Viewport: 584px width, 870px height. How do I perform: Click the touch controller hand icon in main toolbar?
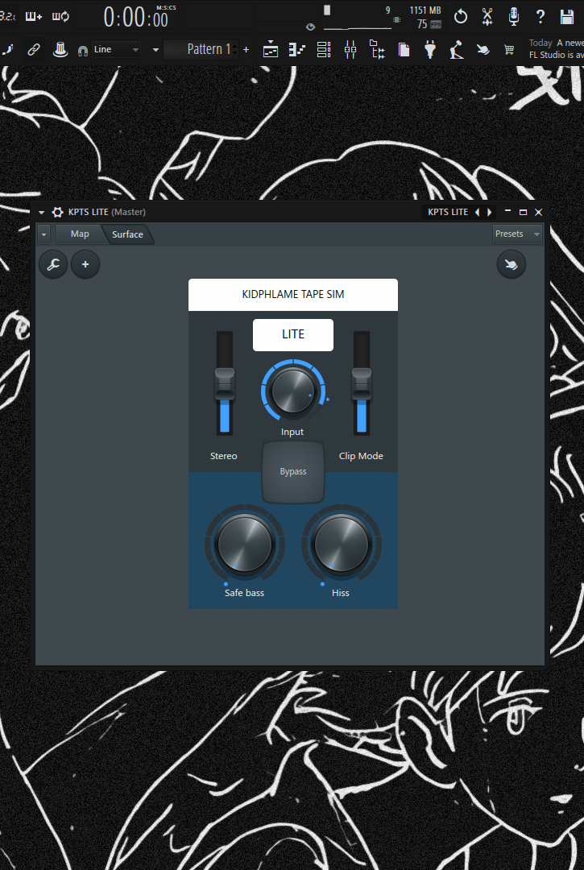pos(483,50)
